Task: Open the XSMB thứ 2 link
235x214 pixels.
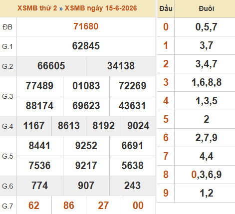Action: pyautogui.click(x=37, y=8)
